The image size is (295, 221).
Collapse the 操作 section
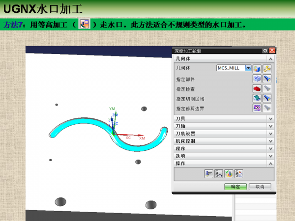click(270, 164)
